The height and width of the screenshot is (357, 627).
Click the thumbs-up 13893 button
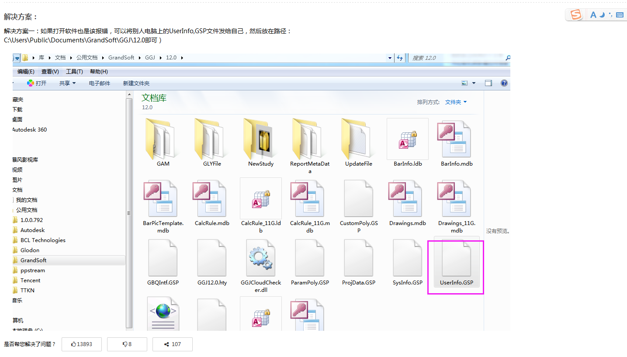pyautogui.click(x=82, y=344)
